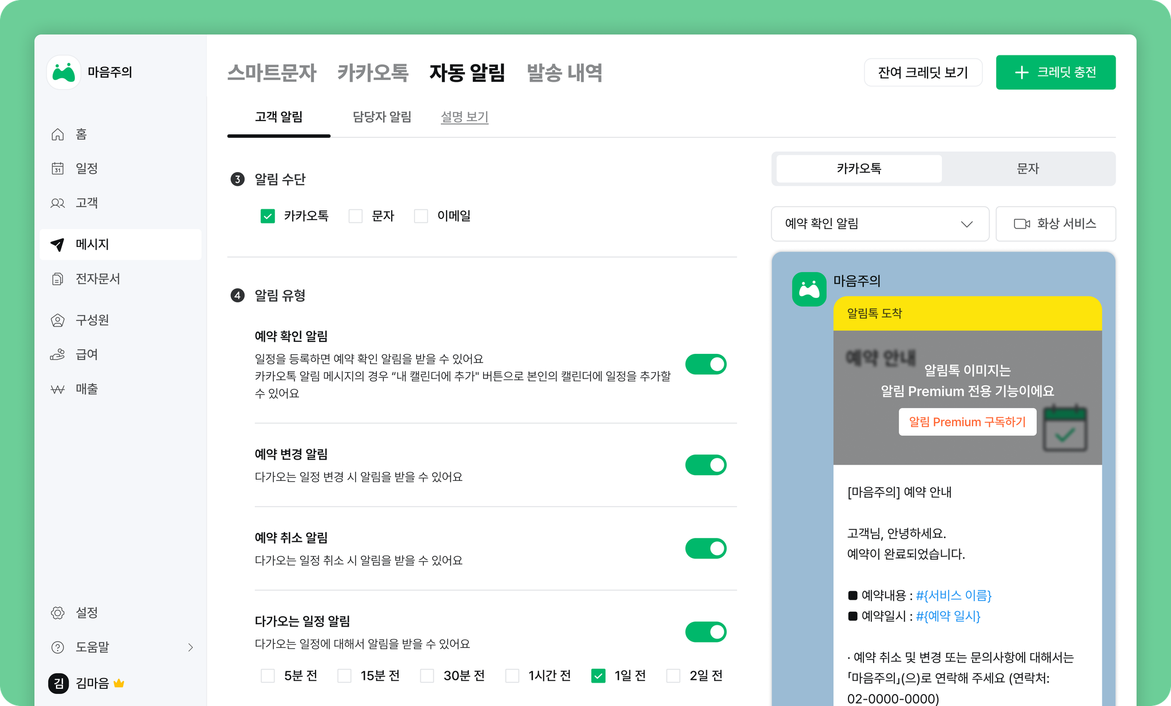Viewport: 1171px width, 706px height.
Task: Select the 메시지 paper plane icon
Action: pos(58,245)
